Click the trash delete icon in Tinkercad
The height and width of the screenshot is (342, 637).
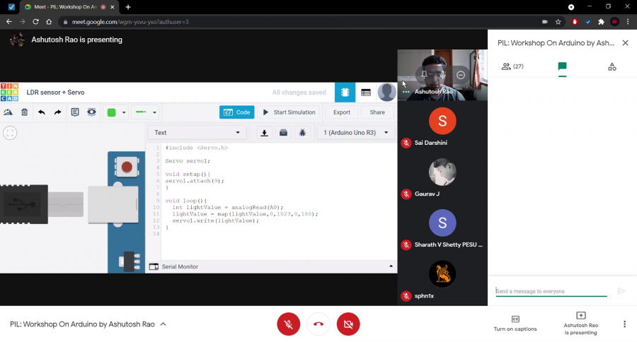coord(25,112)
